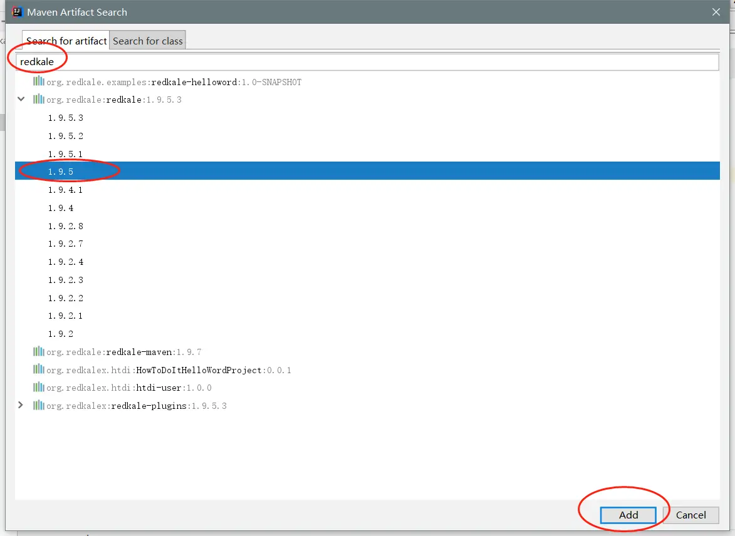Select version 1.9.5.1

[65, 153]
